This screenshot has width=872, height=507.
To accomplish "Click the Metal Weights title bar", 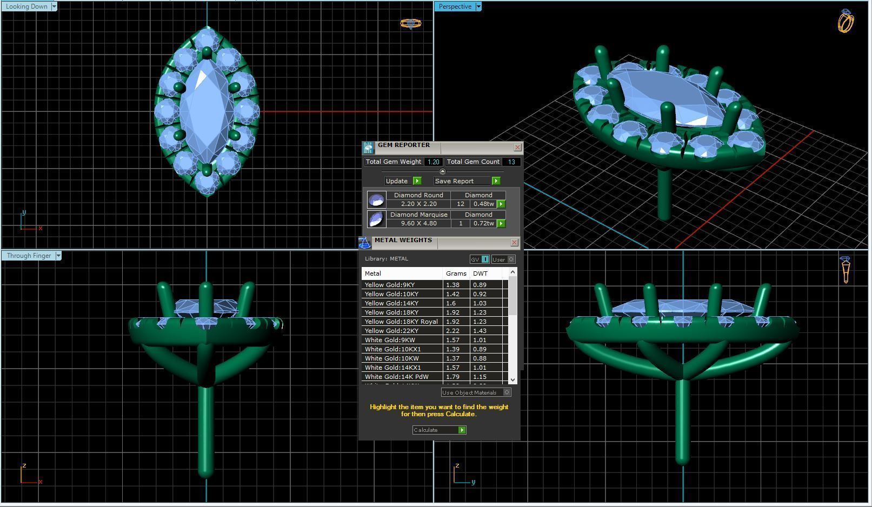I will pyautogui.click(x=441, y=242).
